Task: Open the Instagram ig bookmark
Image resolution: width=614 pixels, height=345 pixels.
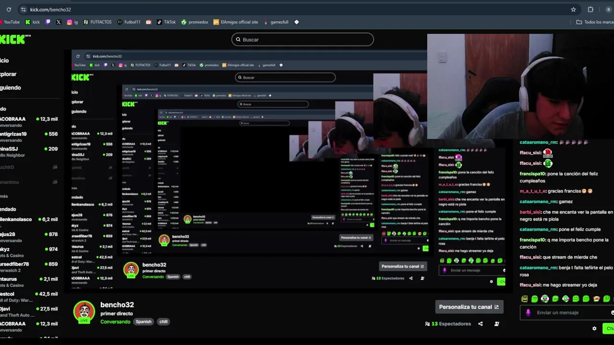Action: (72, 22)
